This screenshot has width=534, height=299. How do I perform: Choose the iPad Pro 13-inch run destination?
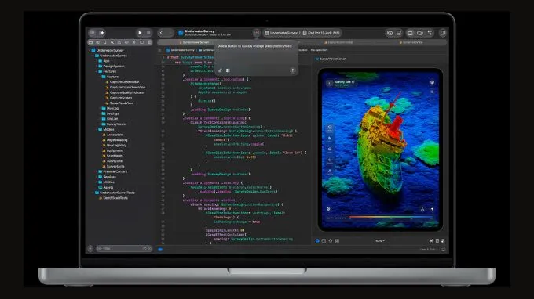321,33
